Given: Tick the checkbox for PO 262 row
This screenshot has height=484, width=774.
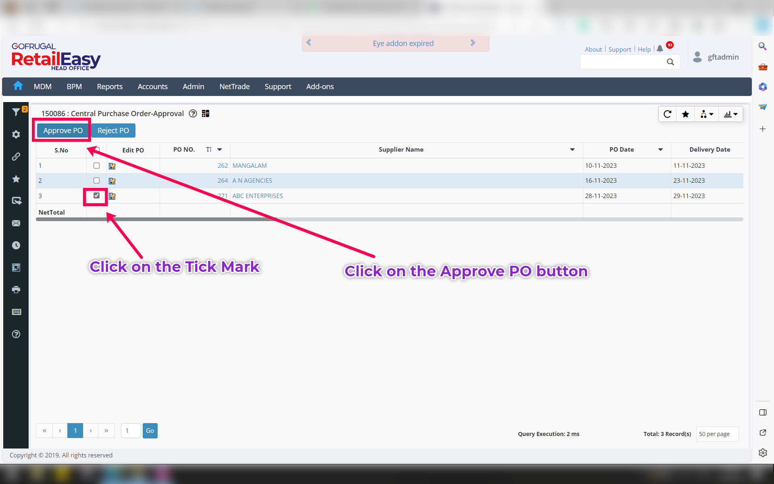Looking at the screenshot, I should point(96,165).
